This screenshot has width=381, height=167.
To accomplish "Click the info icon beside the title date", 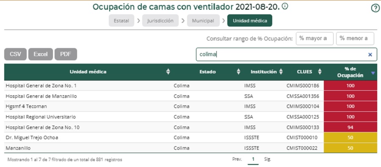I will coord(285,6).
